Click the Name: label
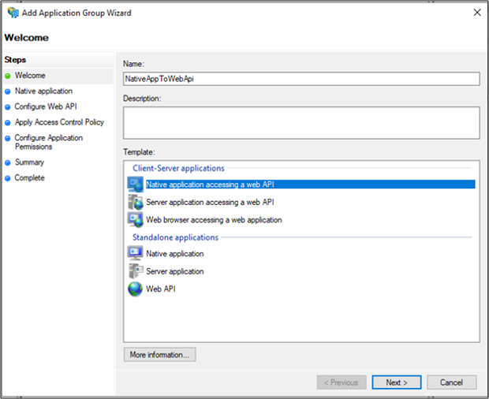 pyautogui.click(x=133, y=64)
